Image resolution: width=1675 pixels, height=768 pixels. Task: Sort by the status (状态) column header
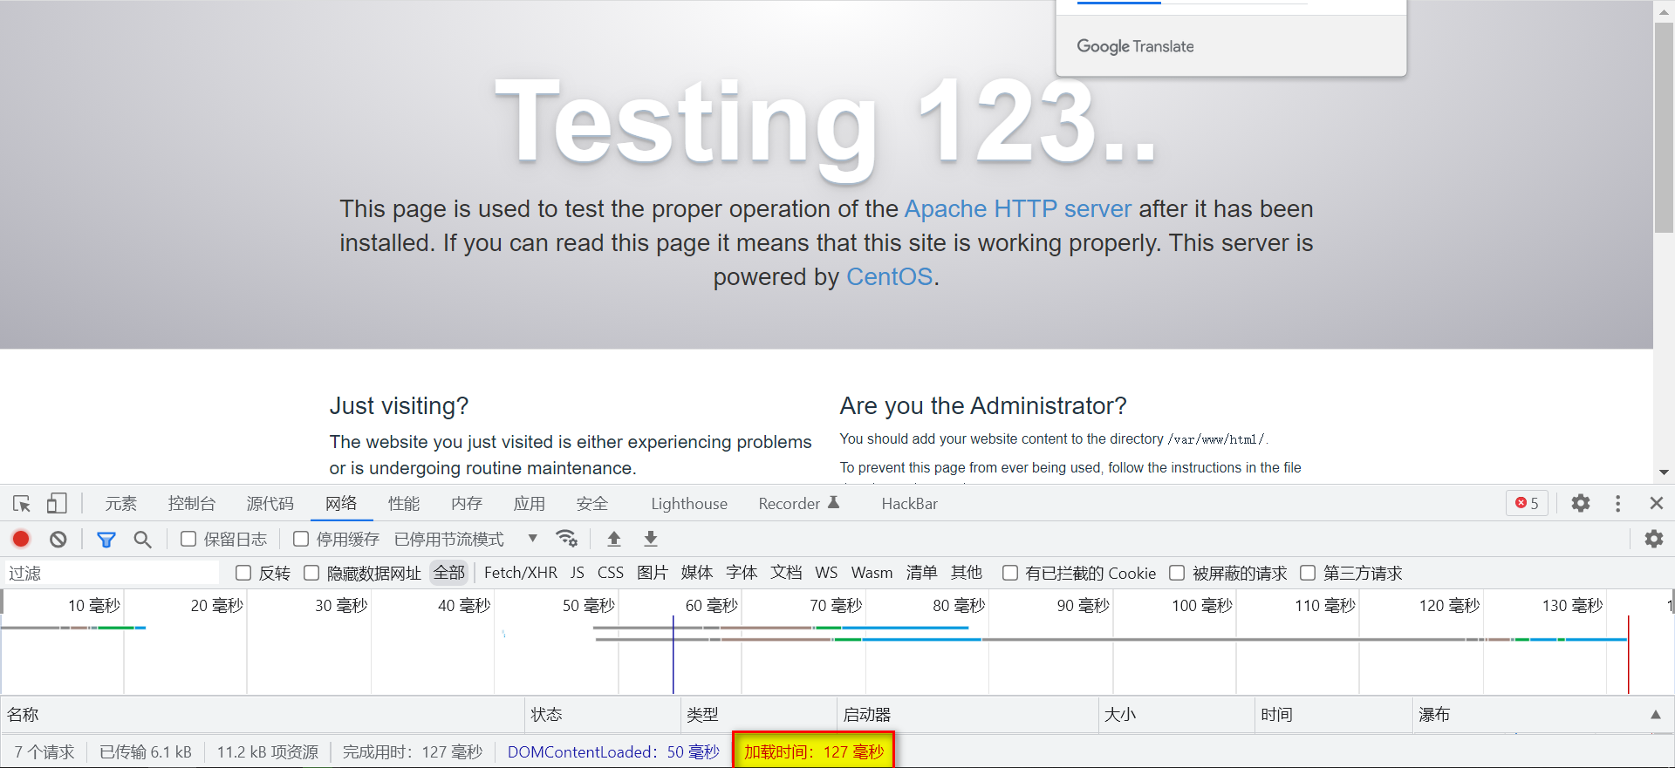(x=602, y=715)
